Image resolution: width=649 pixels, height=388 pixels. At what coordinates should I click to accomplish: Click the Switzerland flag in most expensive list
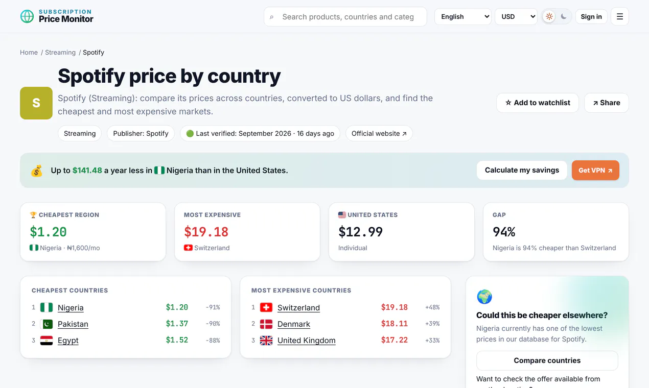[x=266, y=307]
